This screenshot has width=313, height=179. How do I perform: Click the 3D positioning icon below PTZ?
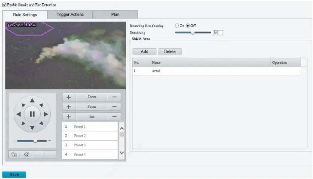tap(14, 154)
